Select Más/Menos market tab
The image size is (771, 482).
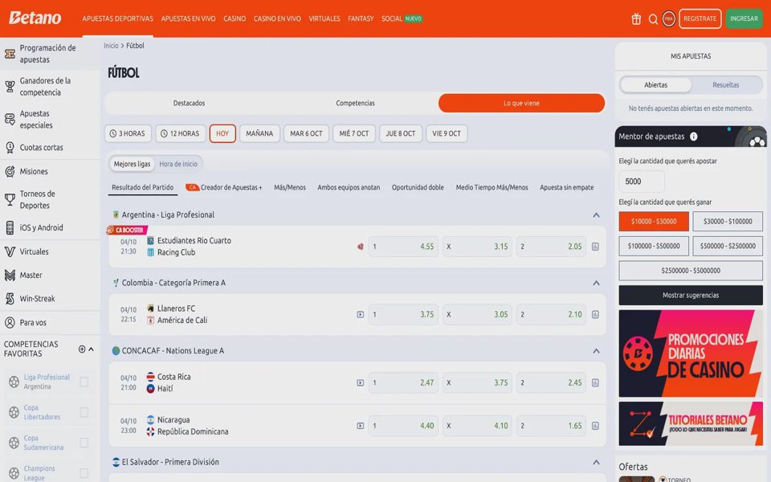(290, 187)
